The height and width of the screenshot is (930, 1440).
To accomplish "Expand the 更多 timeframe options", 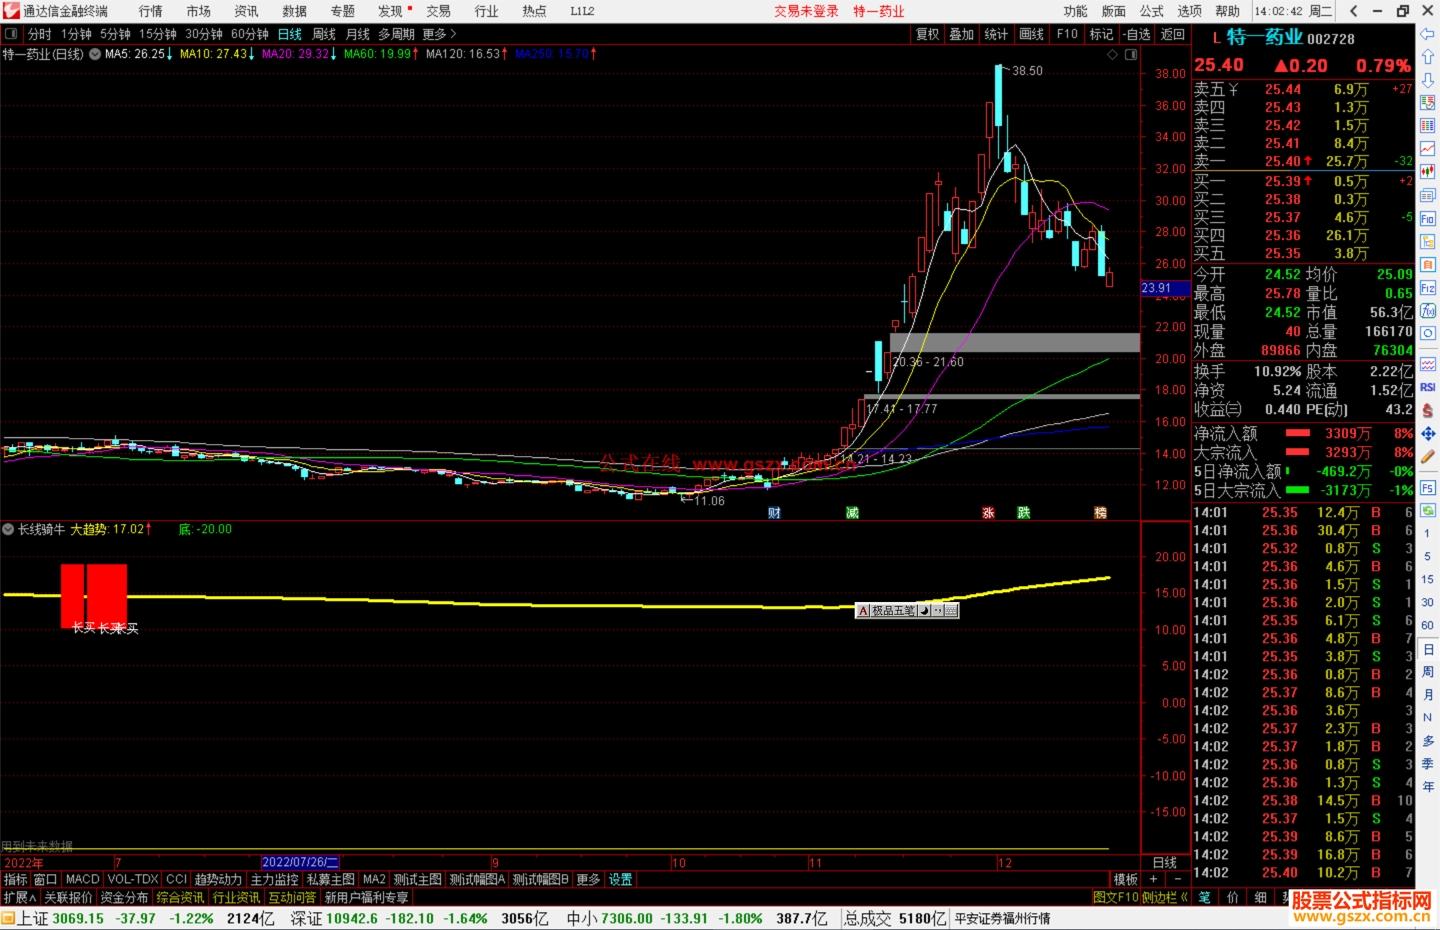I will pos(439,34).
